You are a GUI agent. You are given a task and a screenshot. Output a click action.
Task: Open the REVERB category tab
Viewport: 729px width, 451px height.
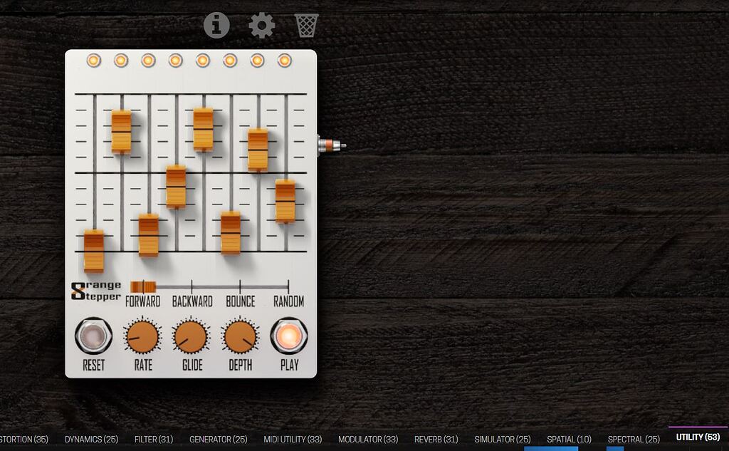(x=437, y=440)
